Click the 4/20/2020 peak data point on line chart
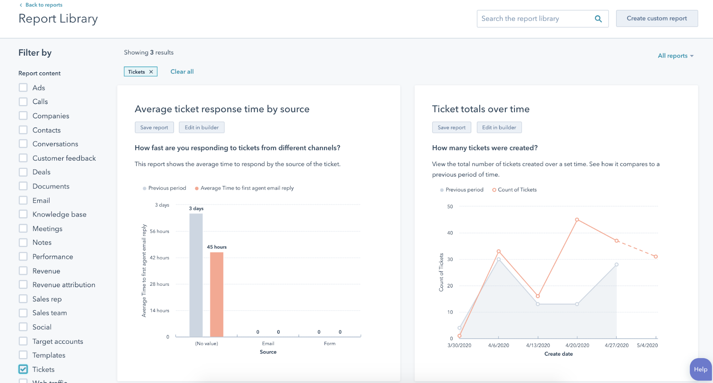713x383 pixels. [x=577, y=220]
